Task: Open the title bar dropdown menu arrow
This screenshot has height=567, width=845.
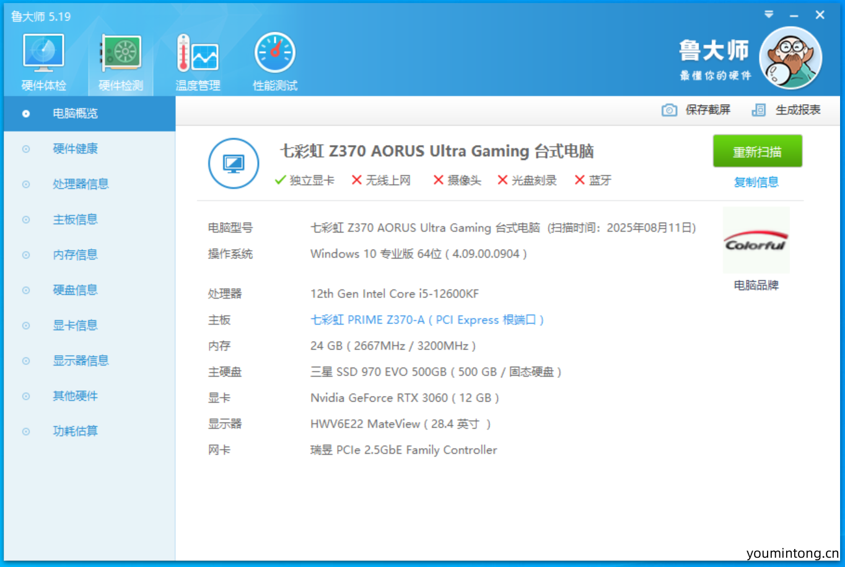Action: (769, 14)
